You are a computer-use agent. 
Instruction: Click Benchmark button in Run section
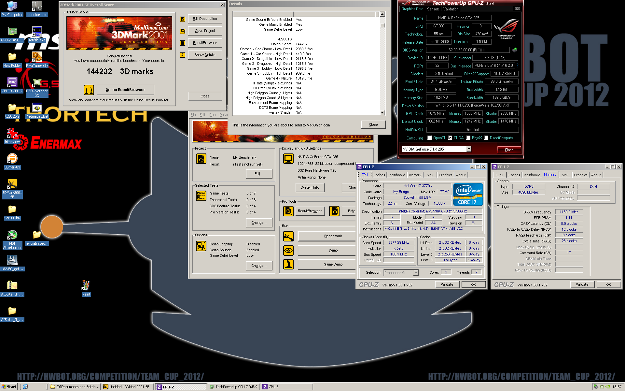(327, 236)
